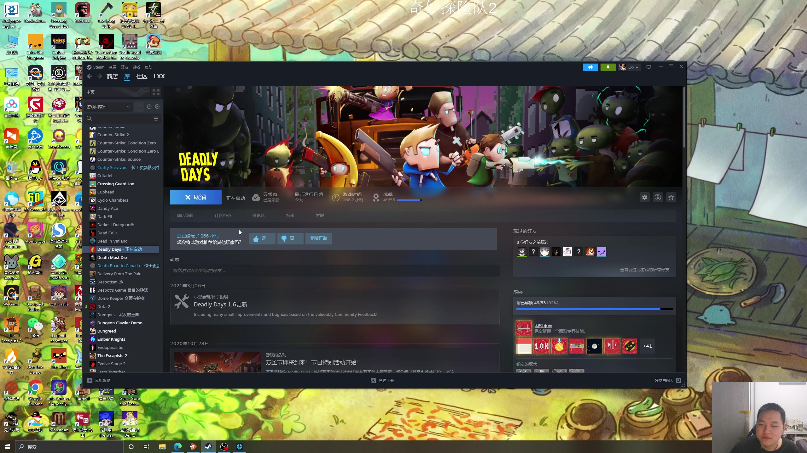
Task: Open the 查看 menu
Action: (113, 67)
